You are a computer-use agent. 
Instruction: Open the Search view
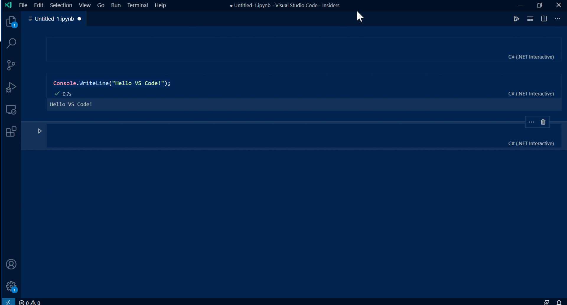click(11, 43)
